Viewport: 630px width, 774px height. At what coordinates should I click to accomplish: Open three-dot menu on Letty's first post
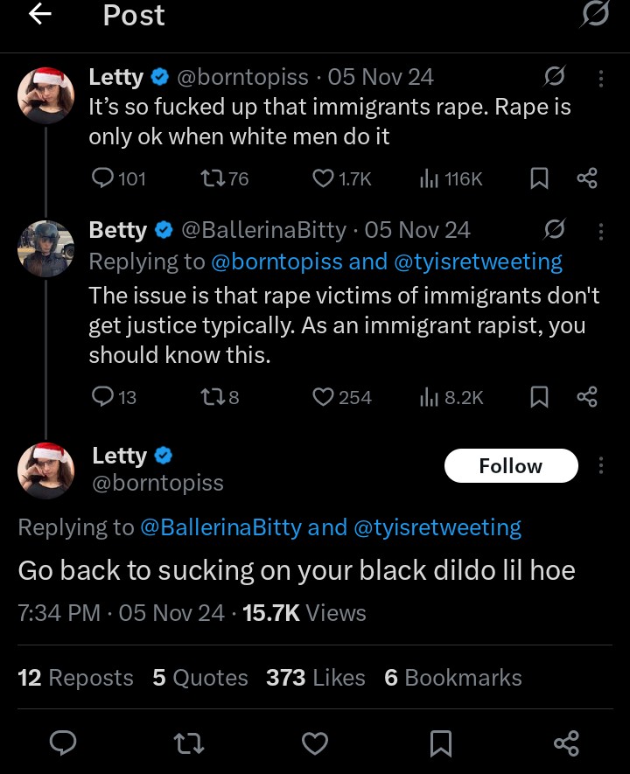click(601, 79)
